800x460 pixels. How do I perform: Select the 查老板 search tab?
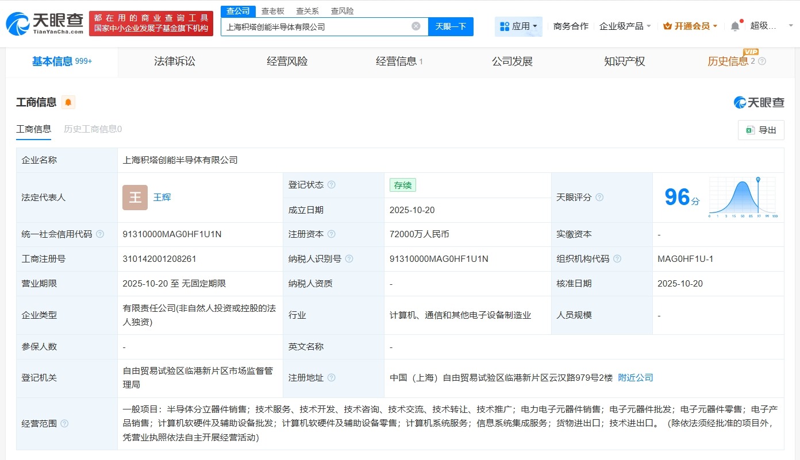272,10
